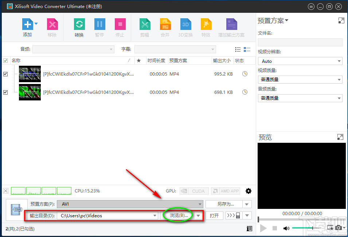
Task: Open the Clip (剪辑) scissors tool
Action: pyautogui.click(x=145, y=24)
